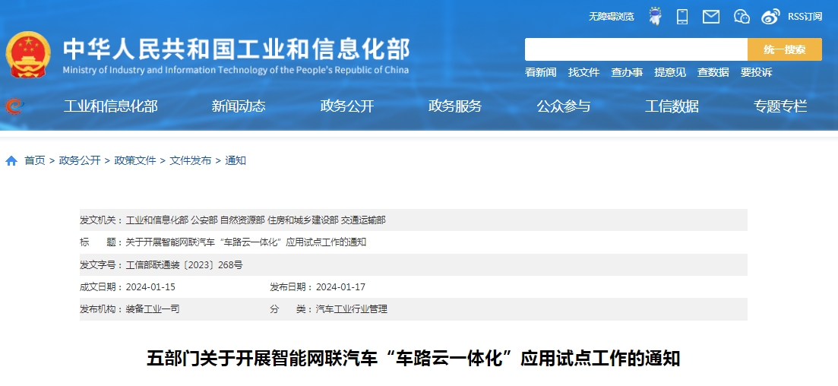
Task: Go to 政务公开 in breadcrumb
Action: pos(80,160)
